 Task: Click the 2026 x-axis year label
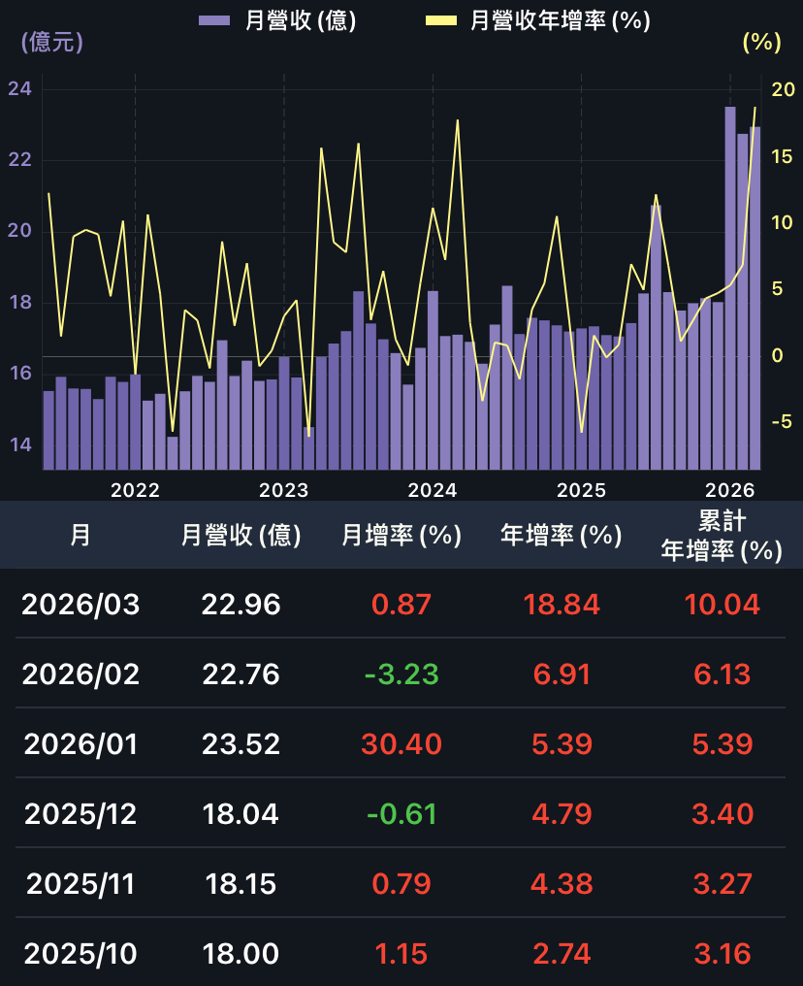[729, 490]
